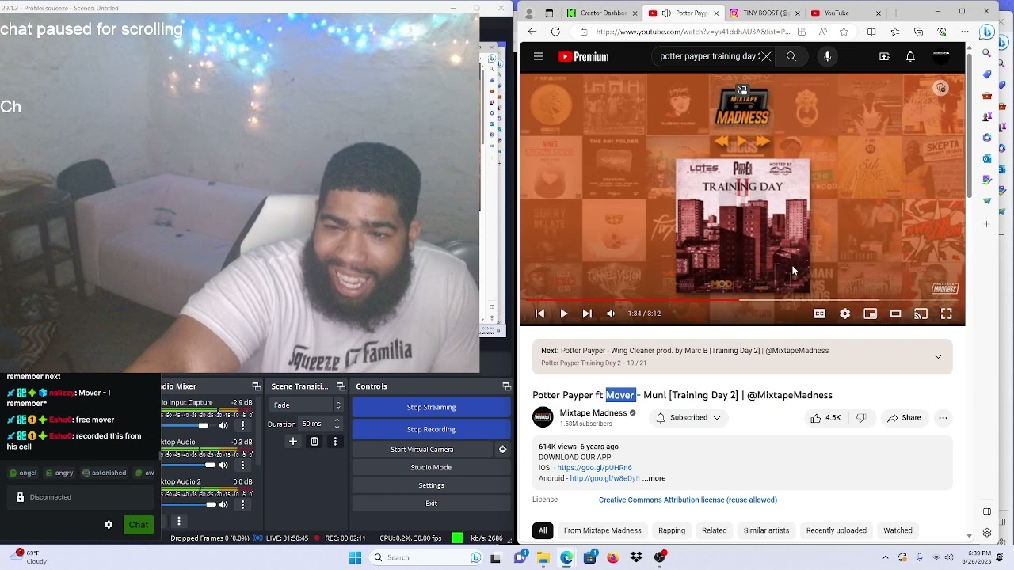Screen dimensions: 1014x570
Task: Open the YouTube hamburger guide menu
Action: tap(539, 56)
